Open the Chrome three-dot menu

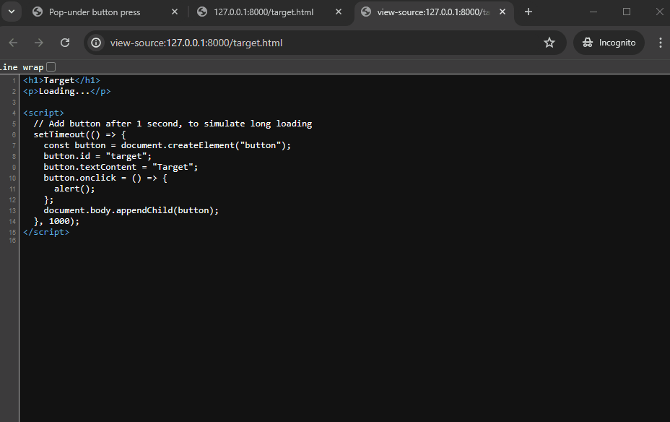[660, 43]
